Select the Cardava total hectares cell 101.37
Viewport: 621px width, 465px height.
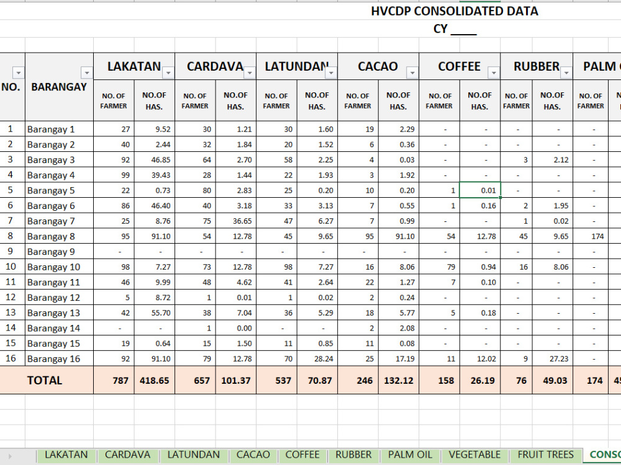pyautogui.click(x=236, y=380)
